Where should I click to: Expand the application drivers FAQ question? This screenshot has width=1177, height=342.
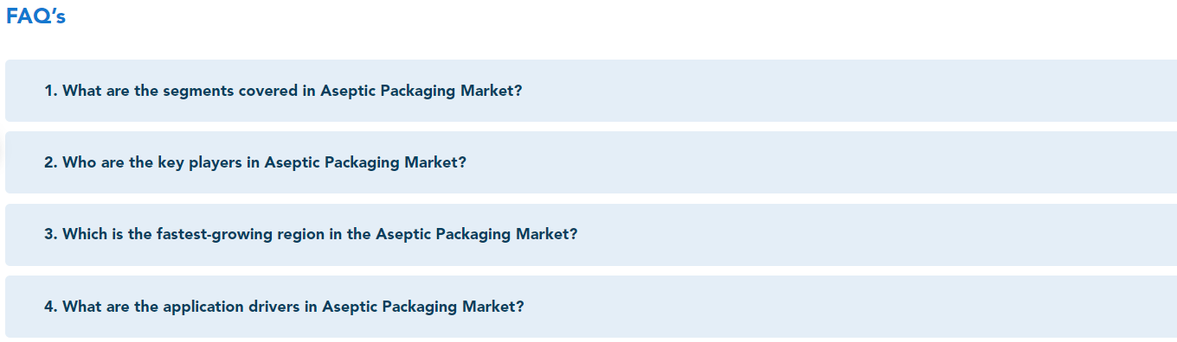(x=591, y=307)
